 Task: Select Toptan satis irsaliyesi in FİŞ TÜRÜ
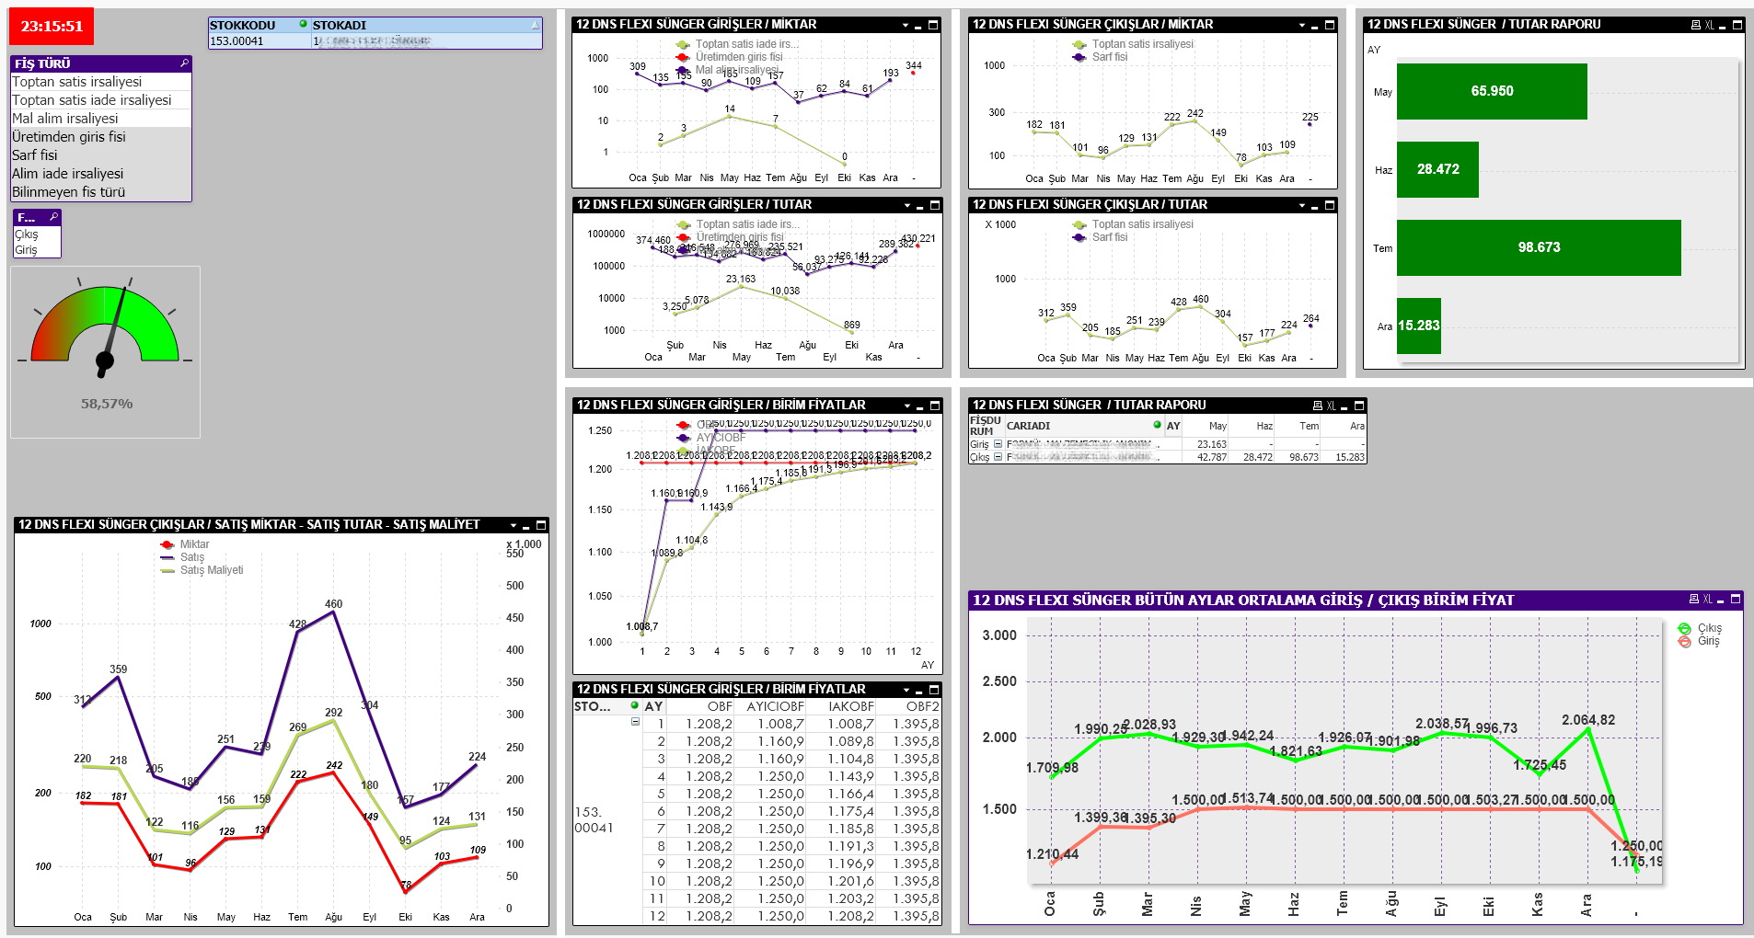[77, 82]
